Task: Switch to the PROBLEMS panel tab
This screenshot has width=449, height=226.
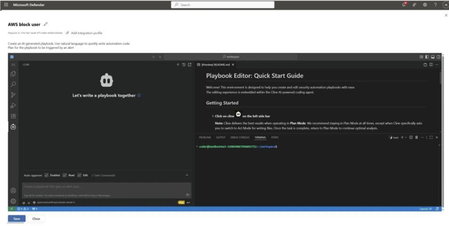Action: 205,137
